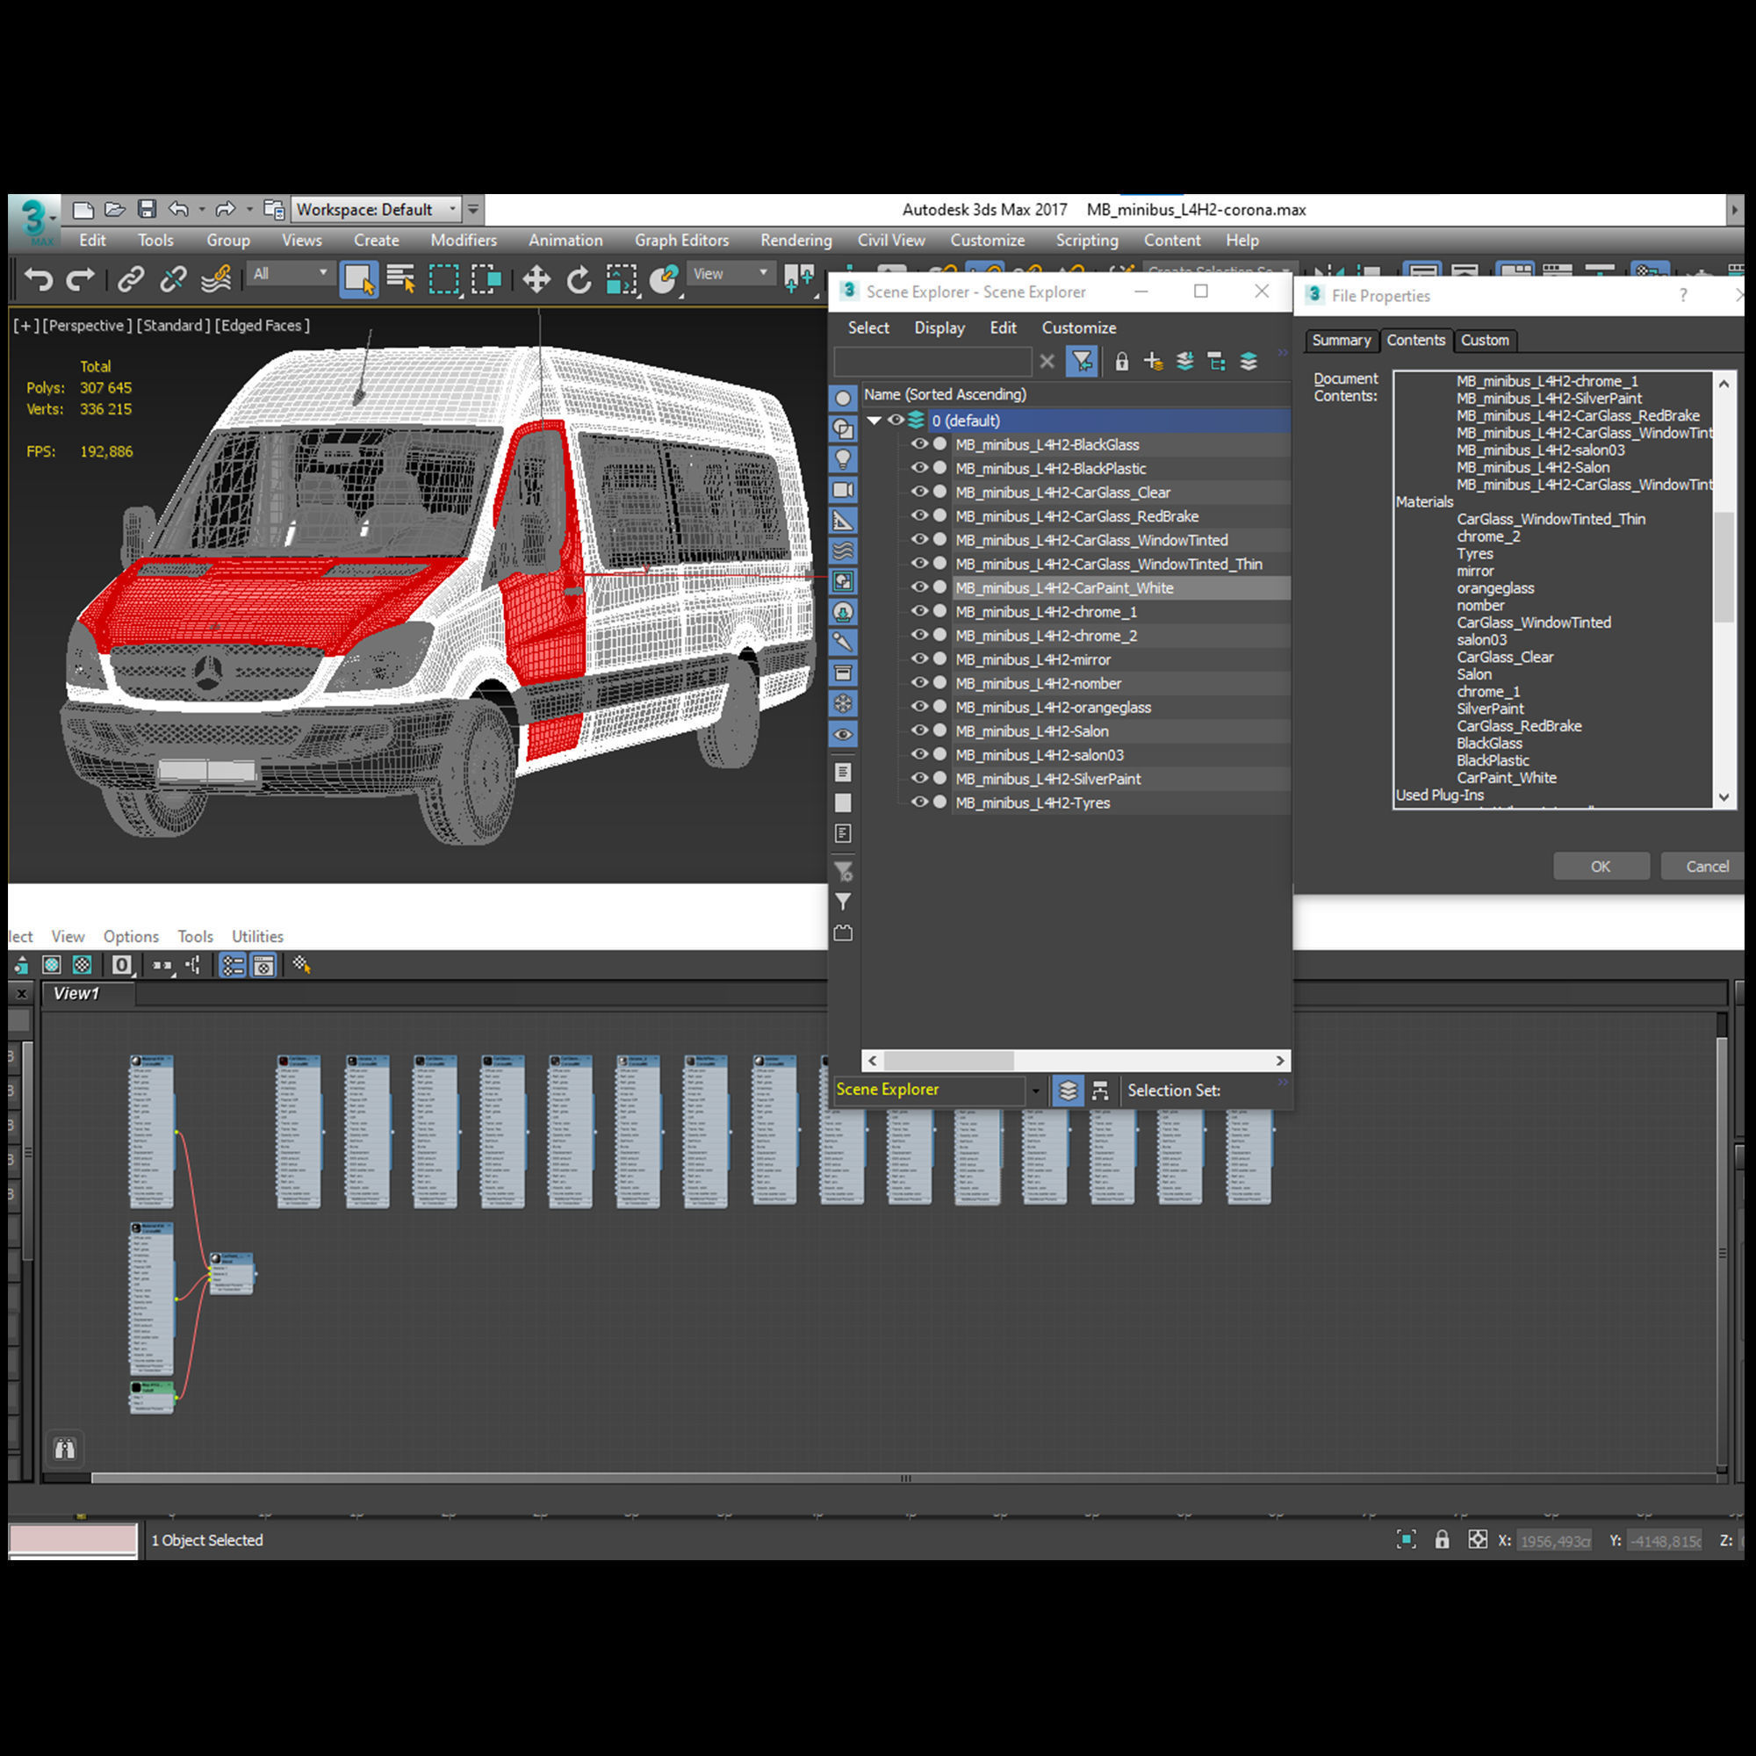The width and height of the screenshot is (1756, 1756).
Task: Click New Scene icon in quick access bar
Action: coord(83,210)
